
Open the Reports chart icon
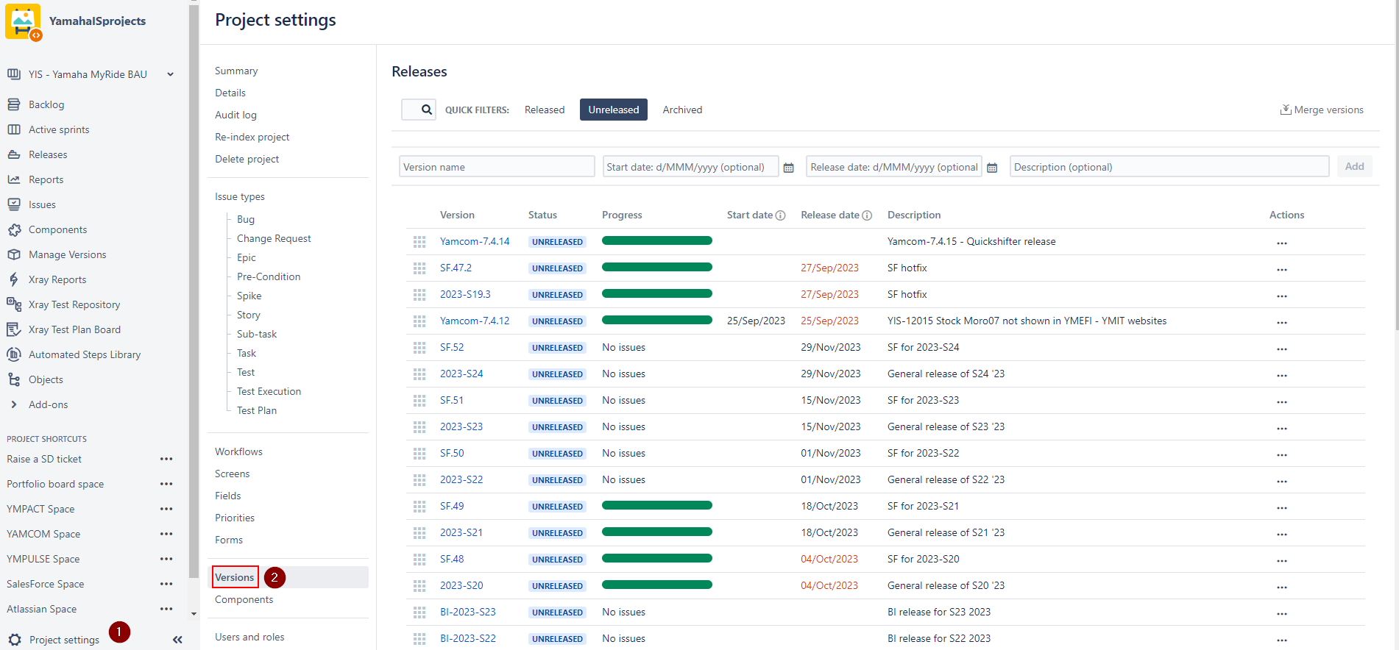click(x=14, y=179)
